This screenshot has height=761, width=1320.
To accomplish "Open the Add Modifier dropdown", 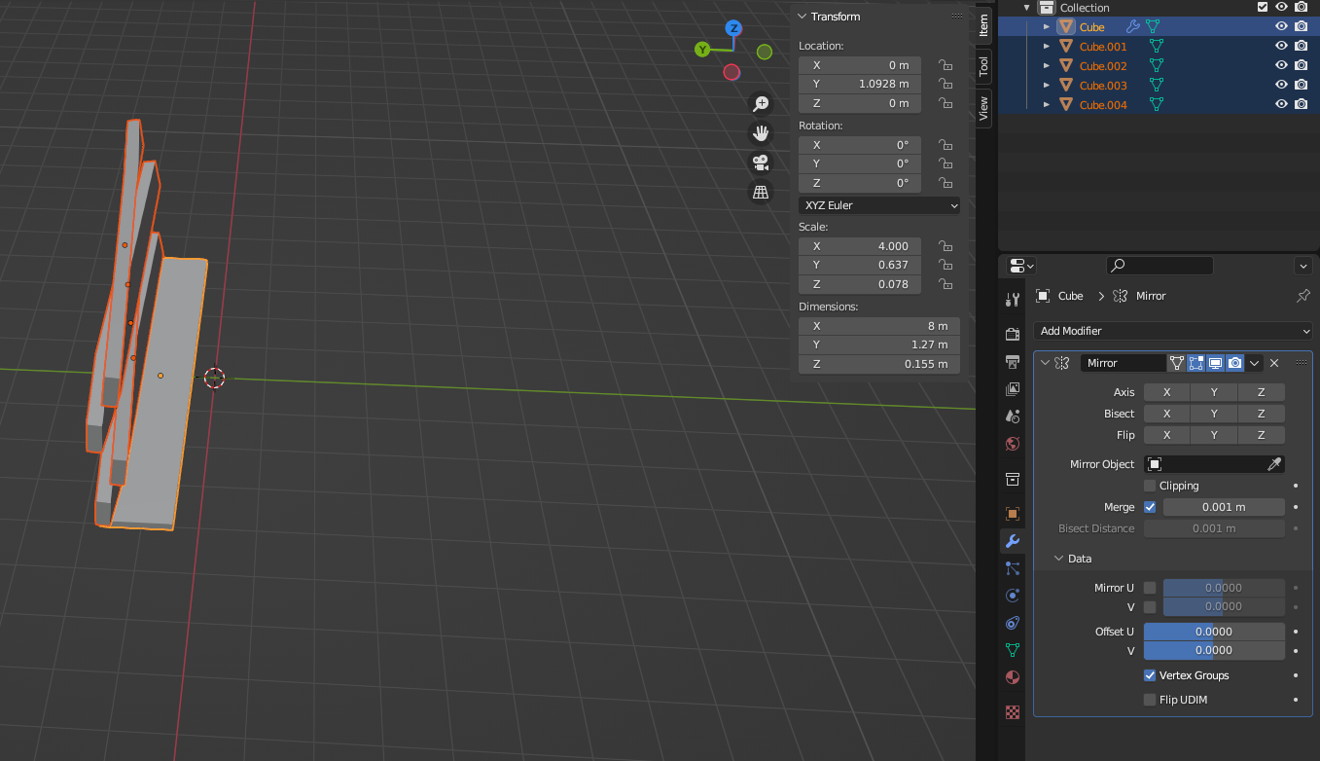I will coord(1173,331).
